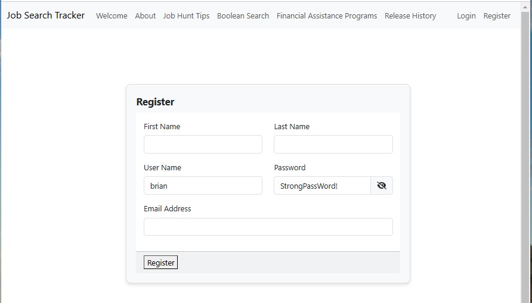
Task: Open Financial Assistance Programs page
Action: pos(327,16)
